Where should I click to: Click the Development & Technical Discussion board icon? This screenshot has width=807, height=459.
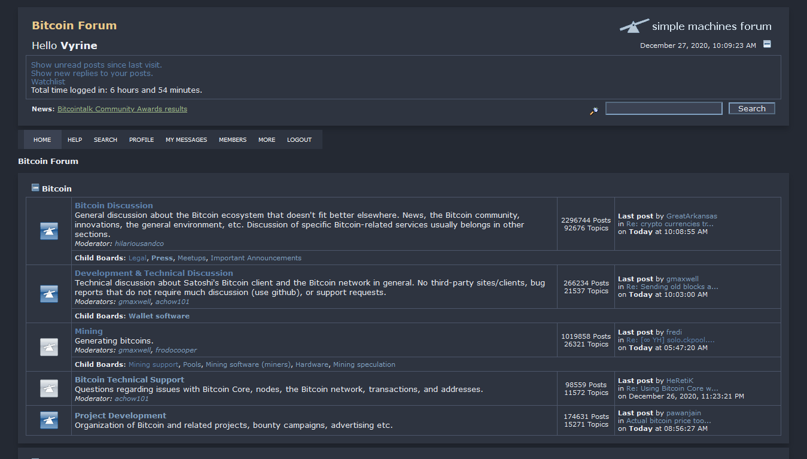pos(48,294)
